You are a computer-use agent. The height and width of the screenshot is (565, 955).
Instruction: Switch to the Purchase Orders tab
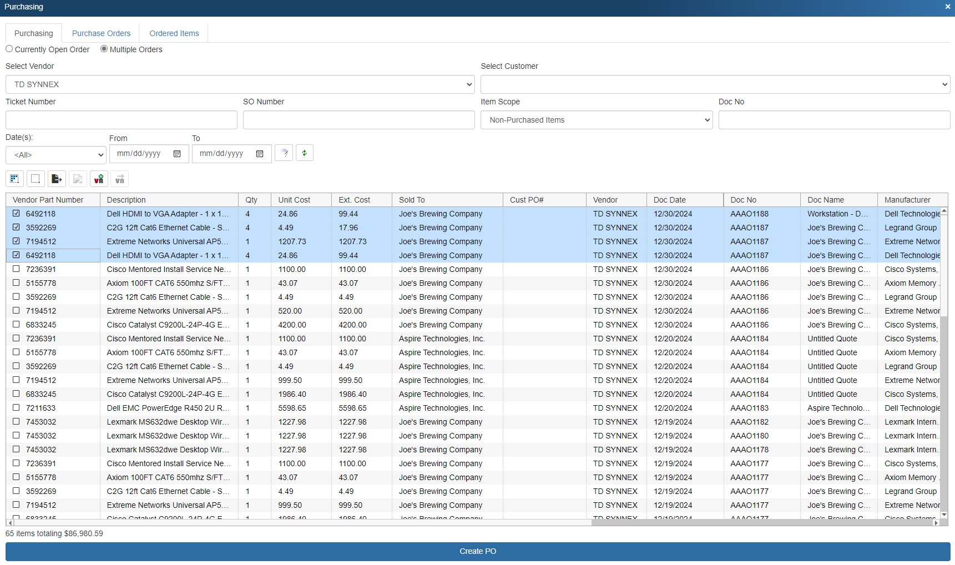click(101, 33)
